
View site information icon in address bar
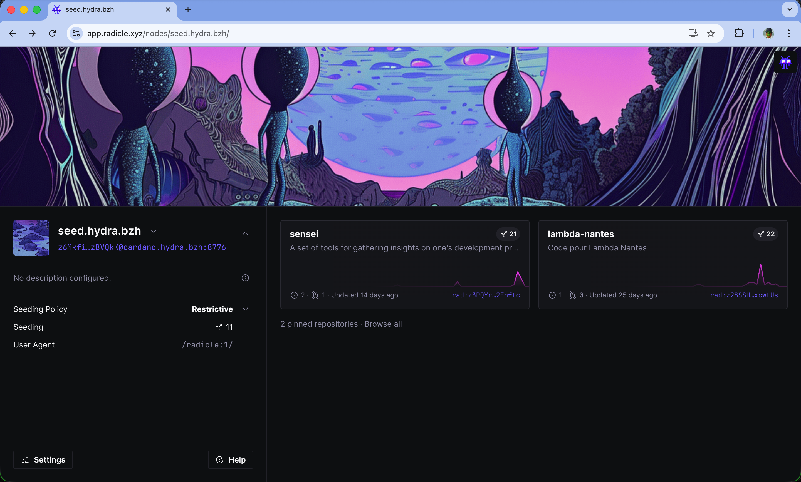coord(76,33)
